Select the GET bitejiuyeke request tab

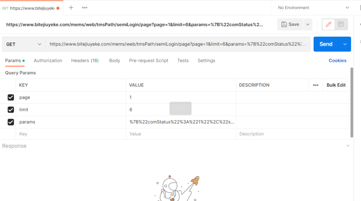point(32,8)
